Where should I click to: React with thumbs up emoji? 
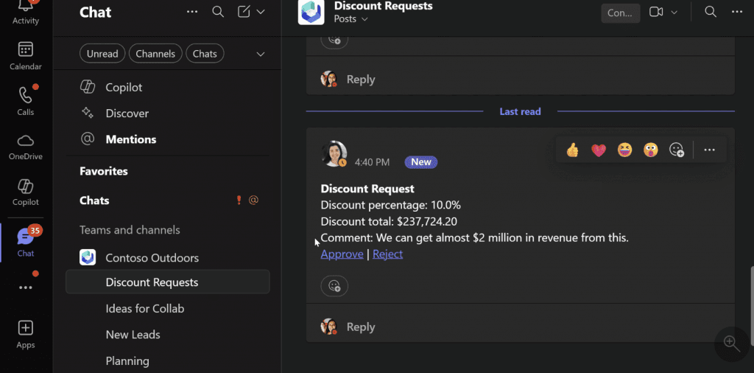tap(572, 150)
